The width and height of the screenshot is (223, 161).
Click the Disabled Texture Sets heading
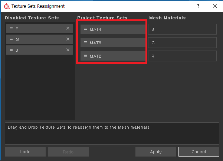coord(32,18)
